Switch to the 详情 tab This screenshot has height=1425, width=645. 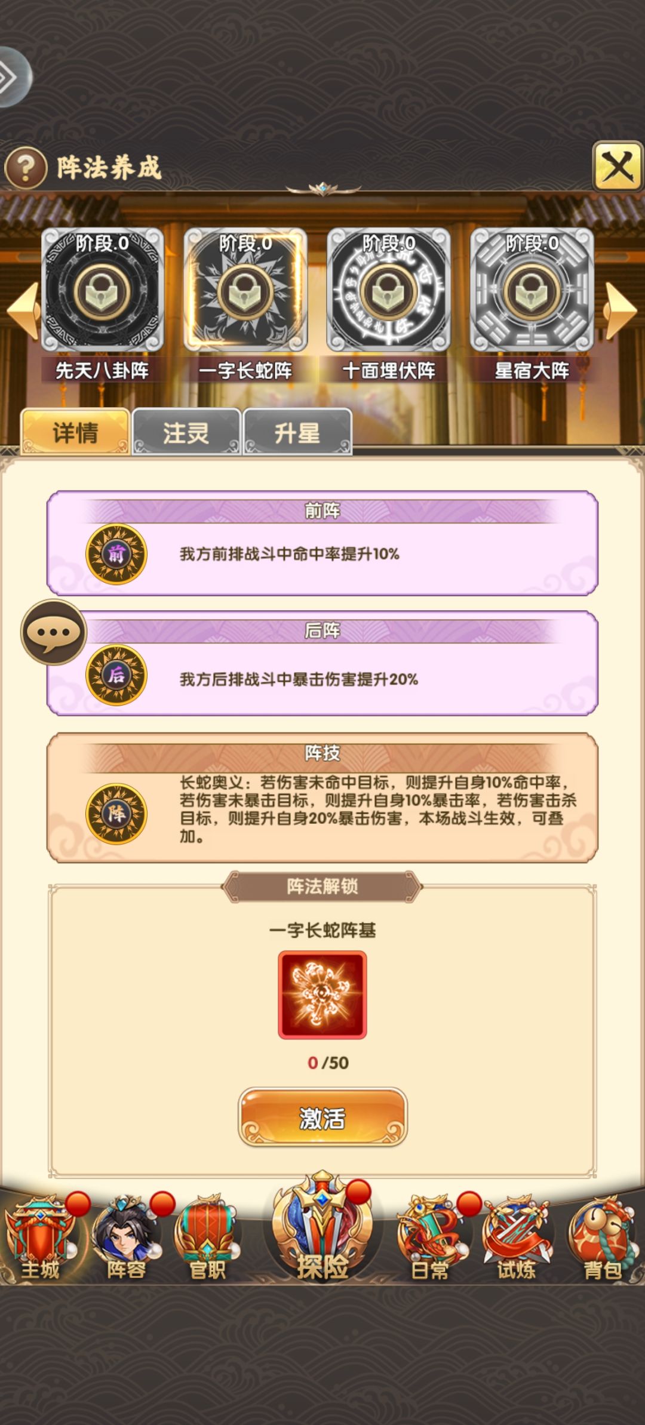point(75,432)
